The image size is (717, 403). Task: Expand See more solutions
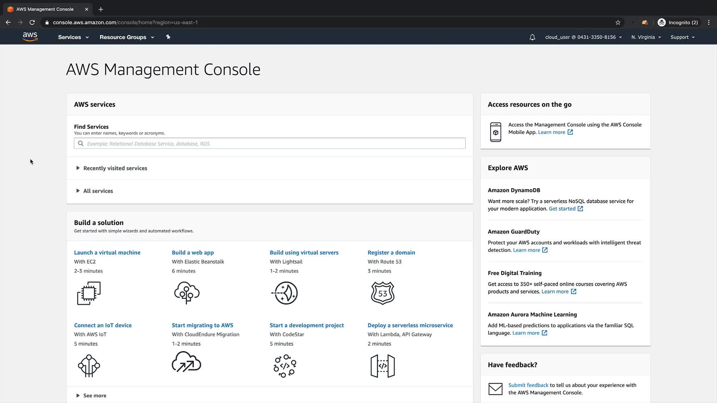point(94,396)
